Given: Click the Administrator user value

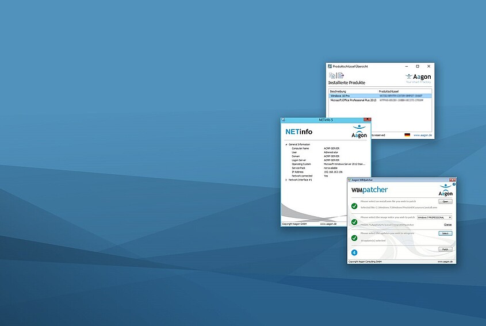Looking at the screenshot, I should pyautogui.click(x=331, y=152).
